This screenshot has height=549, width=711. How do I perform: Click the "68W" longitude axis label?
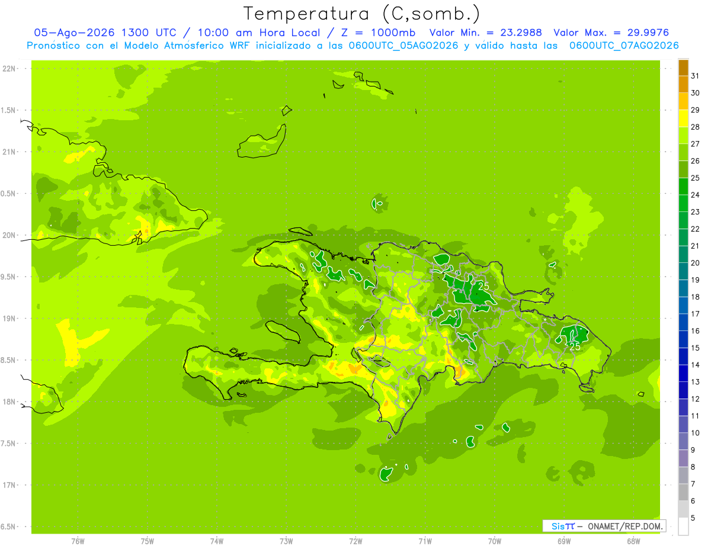(633, 541)
